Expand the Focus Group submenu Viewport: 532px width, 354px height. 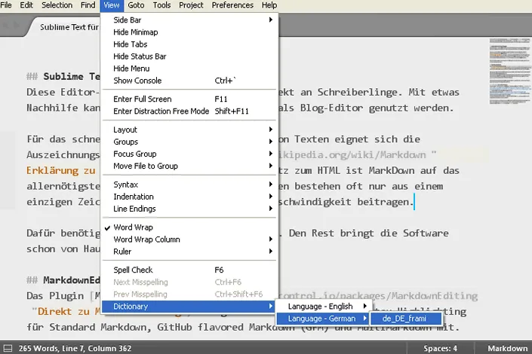coord(189,154)
